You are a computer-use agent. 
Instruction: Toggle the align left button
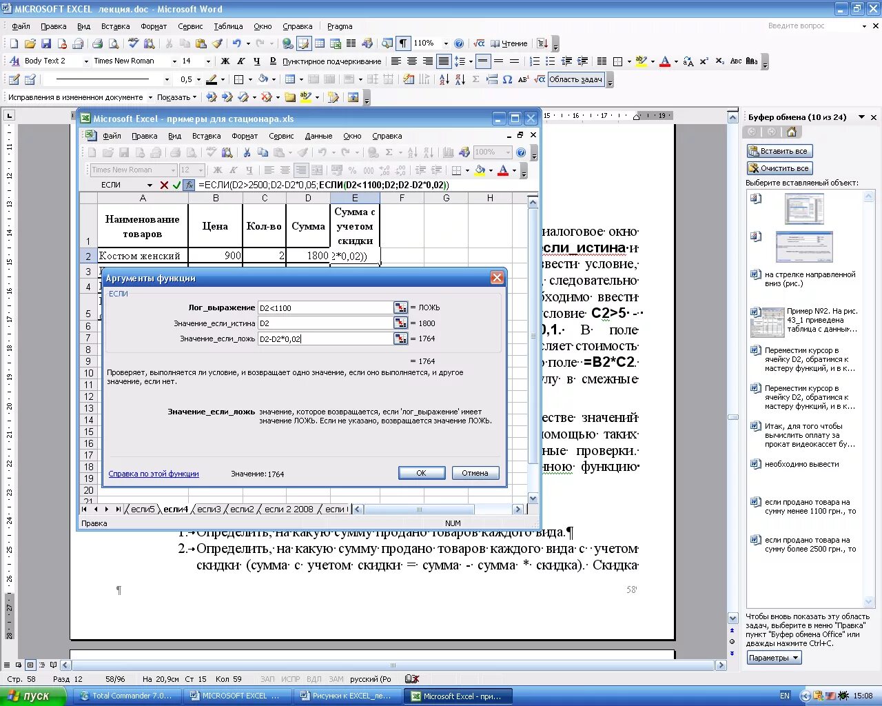pos(396,61)
